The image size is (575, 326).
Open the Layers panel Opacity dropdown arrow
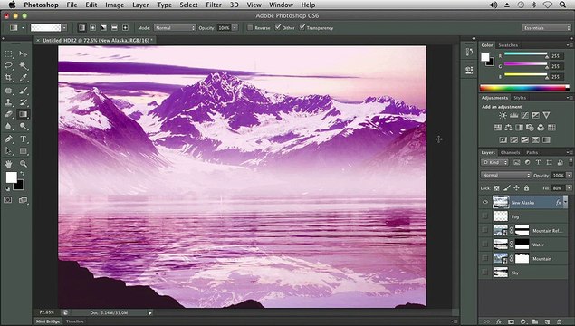pyautogui.click(x=570, y=176)
